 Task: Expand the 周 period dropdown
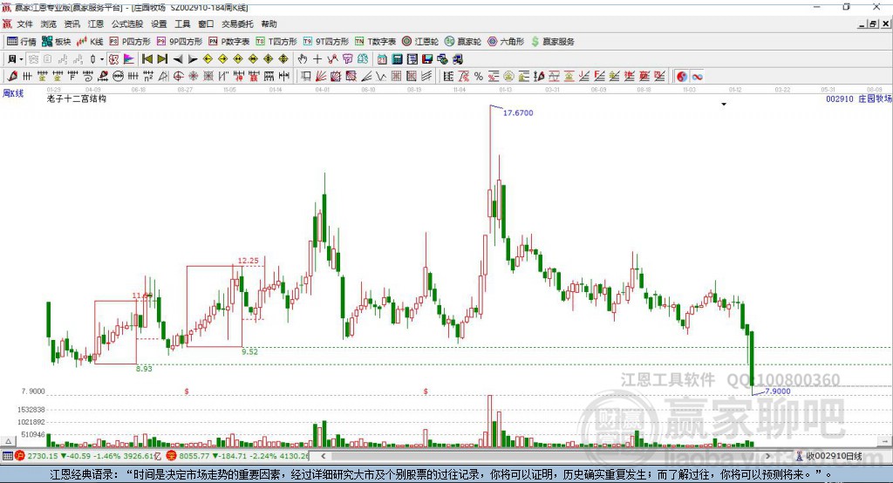(21, 59)
